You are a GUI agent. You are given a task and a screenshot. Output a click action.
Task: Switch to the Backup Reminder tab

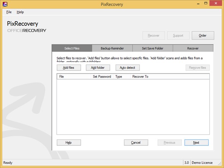pyautogui.click(x=112, y=48)
